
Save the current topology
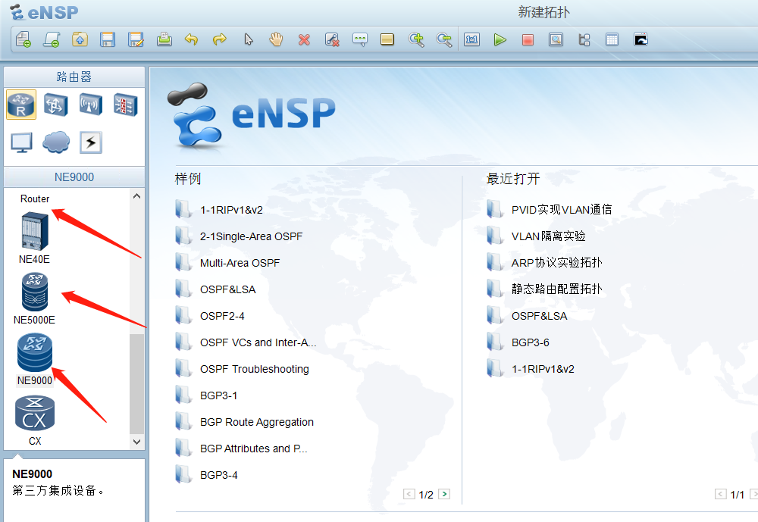coord(108,39)
